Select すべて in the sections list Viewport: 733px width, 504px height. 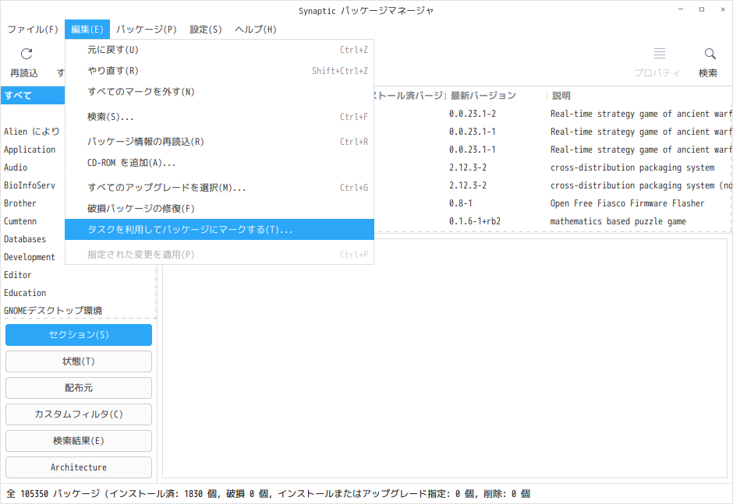pyautogui.click(x=33, y=95)
